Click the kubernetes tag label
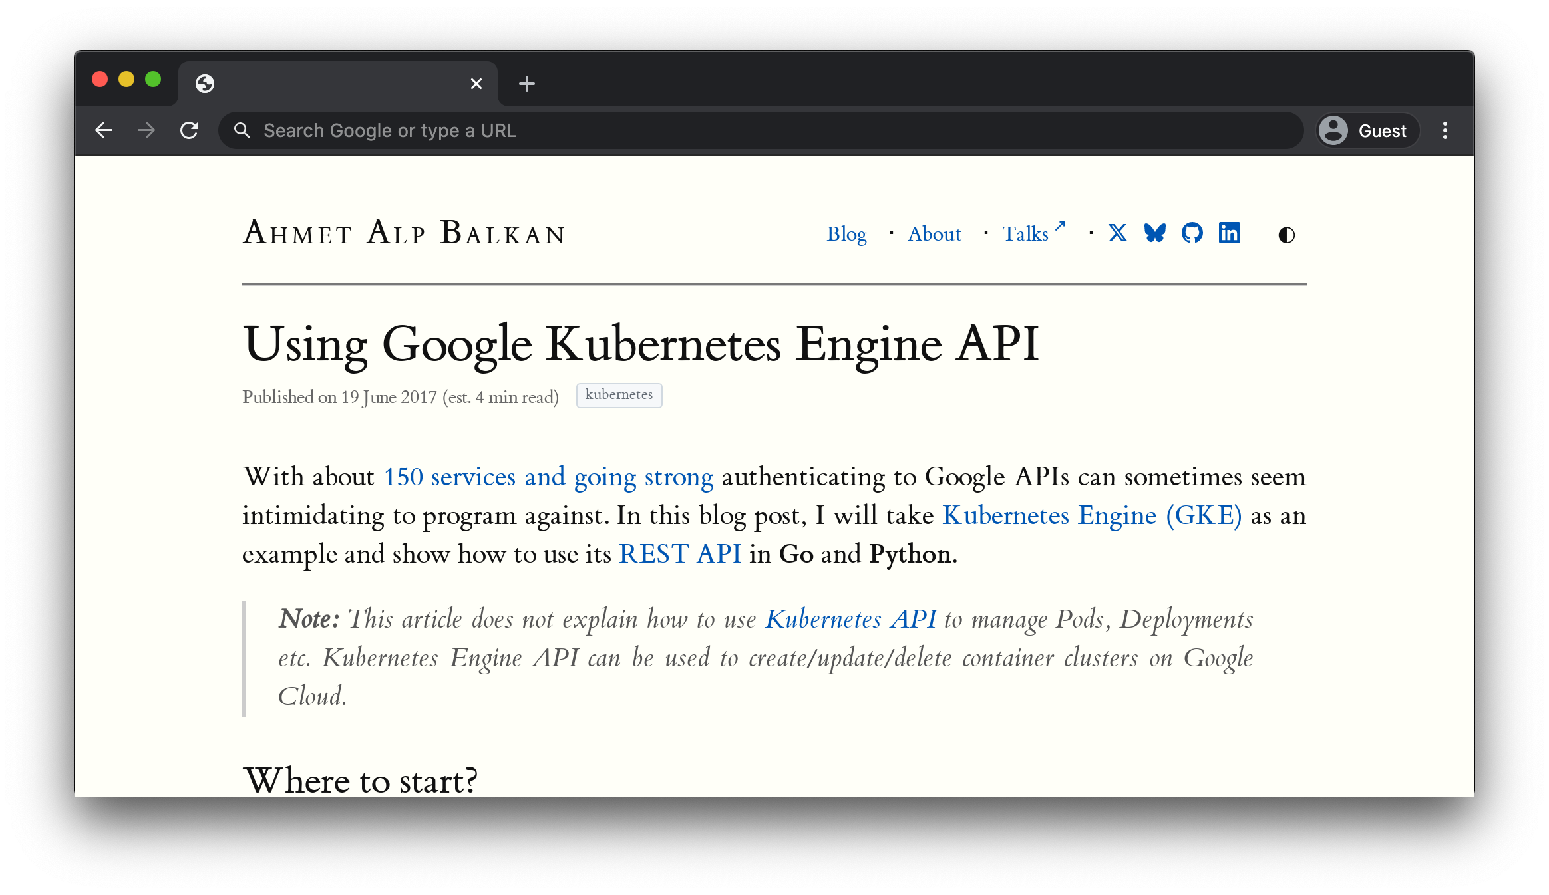This screenshot has width=1549, height=895. [619, 395]
